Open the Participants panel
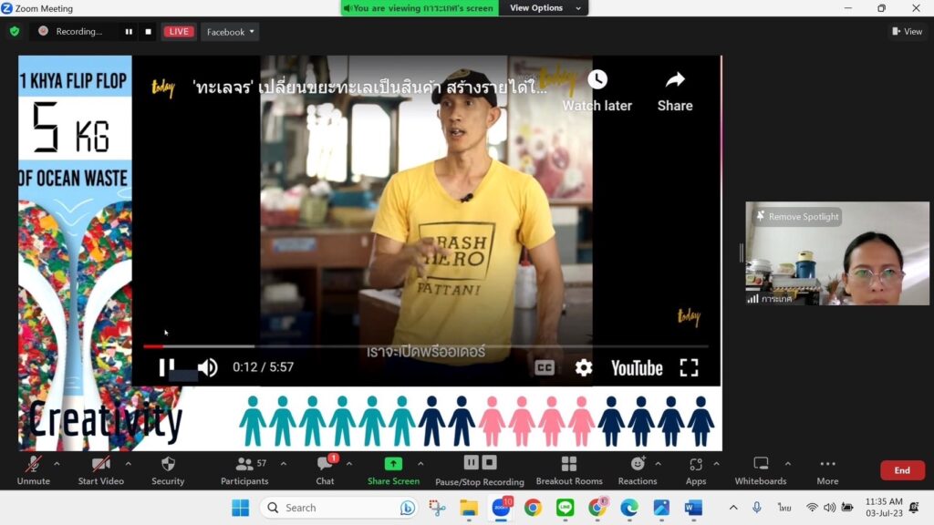This screenshot has width=934, height=525. point(244,465)
